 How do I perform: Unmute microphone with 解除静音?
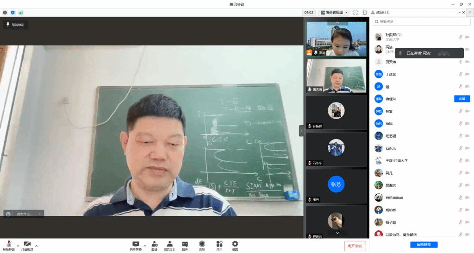coord(9,245)
